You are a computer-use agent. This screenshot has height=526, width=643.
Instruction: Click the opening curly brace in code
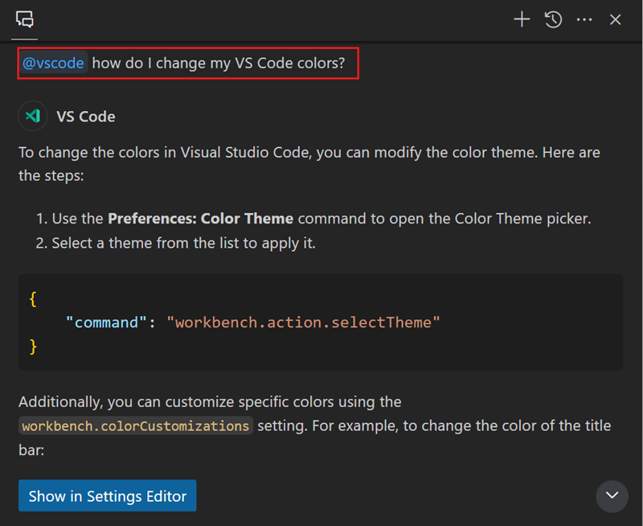pyautogui.click(x=33, y=298)
